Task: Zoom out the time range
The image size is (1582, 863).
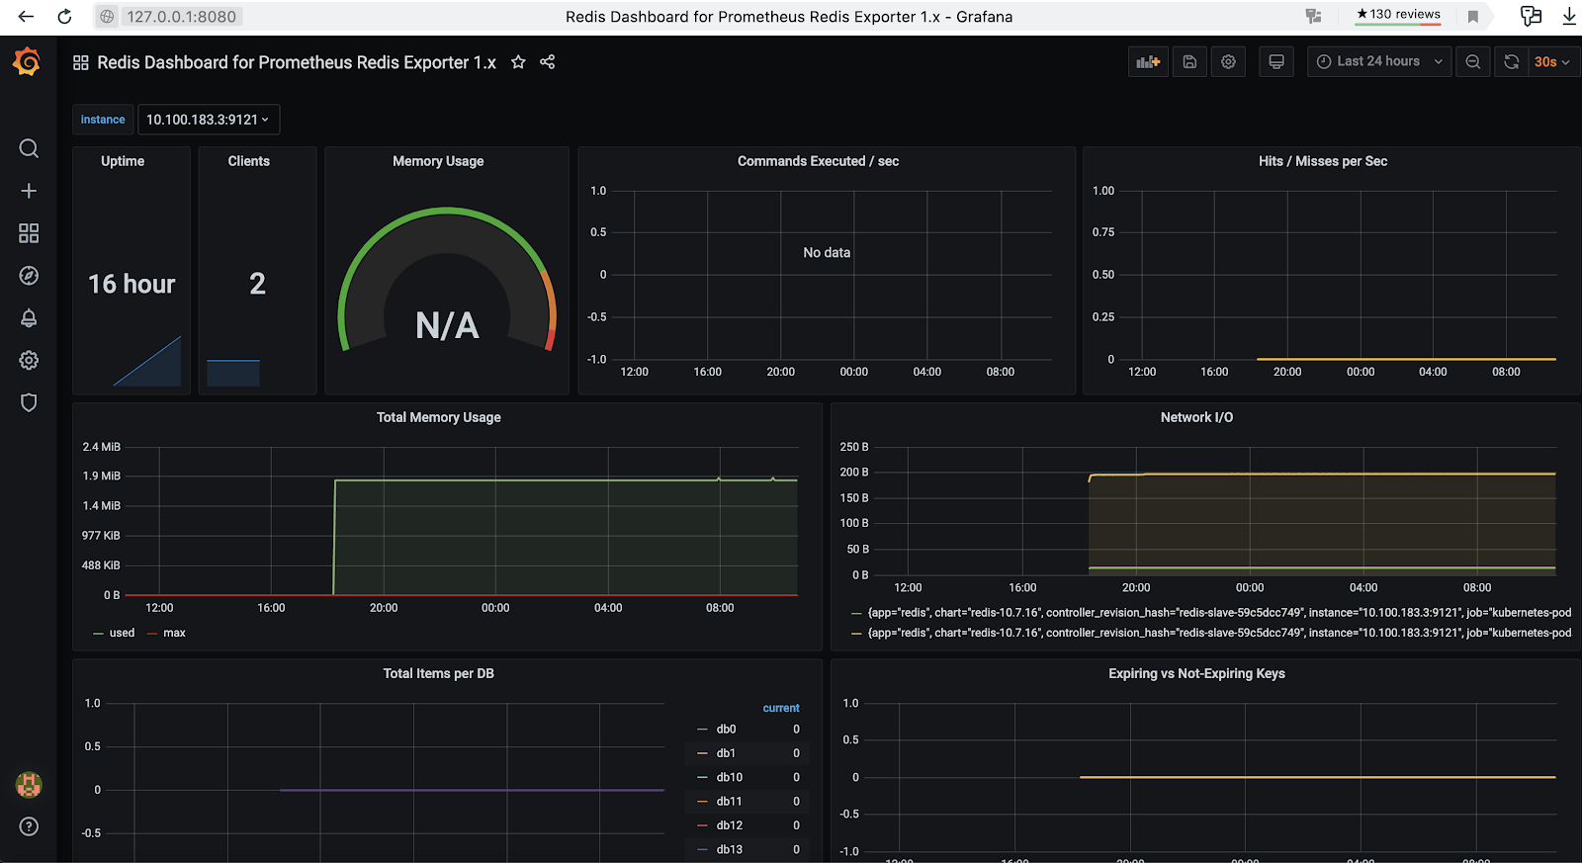Action: coord(1472,61)
